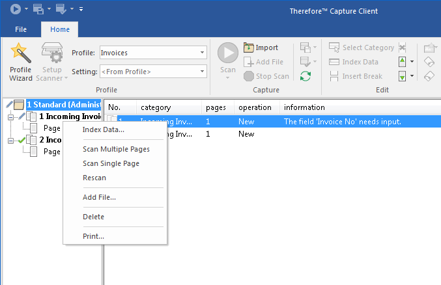
Task: Click the Add File icon in the ribbon
Action: pyautogui.click(x=249, y=62)
